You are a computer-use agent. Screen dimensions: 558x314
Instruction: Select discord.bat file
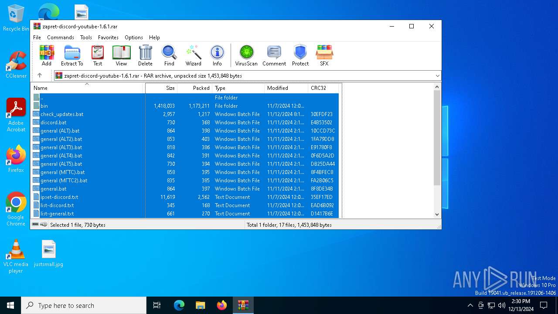coord(185,123)
